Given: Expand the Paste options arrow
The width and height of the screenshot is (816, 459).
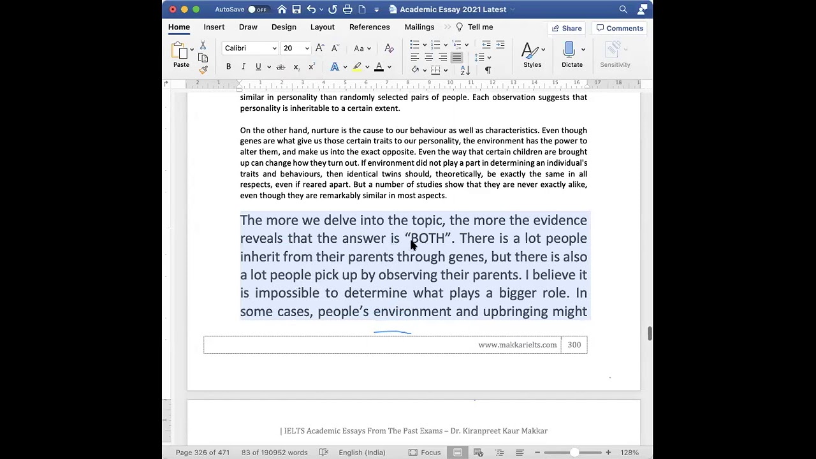Looking at the screenshot, I should (192, 49).
